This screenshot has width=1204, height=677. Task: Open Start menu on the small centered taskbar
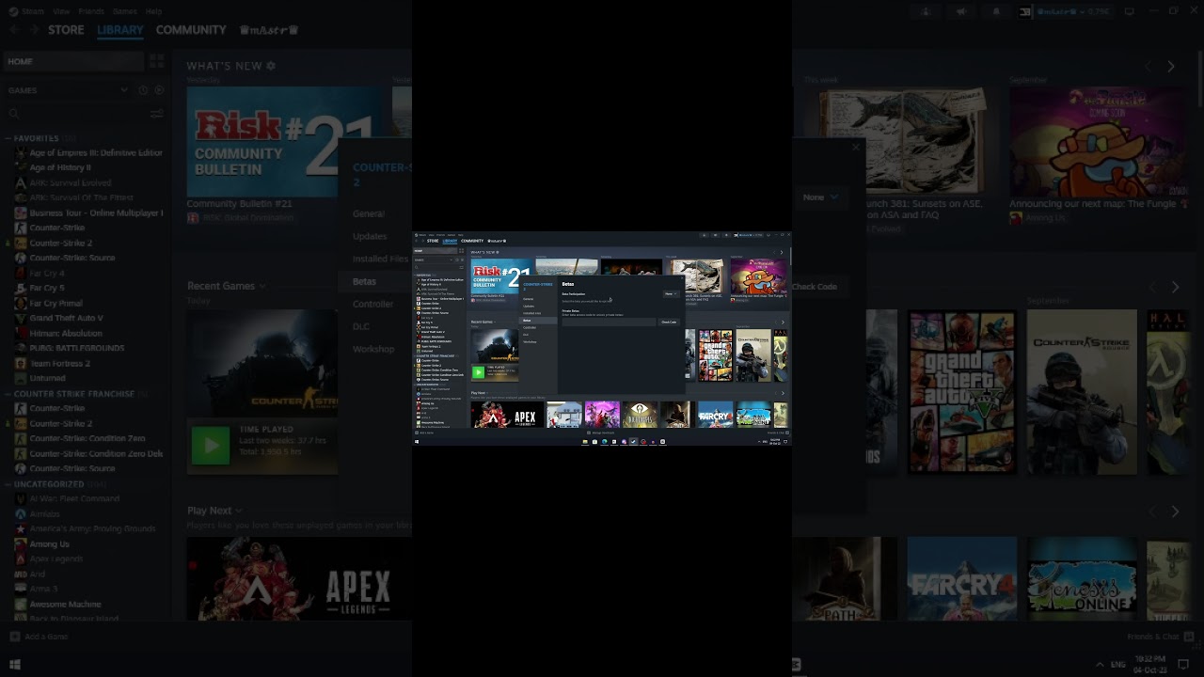pyautogui.click(x=417, y=442)
